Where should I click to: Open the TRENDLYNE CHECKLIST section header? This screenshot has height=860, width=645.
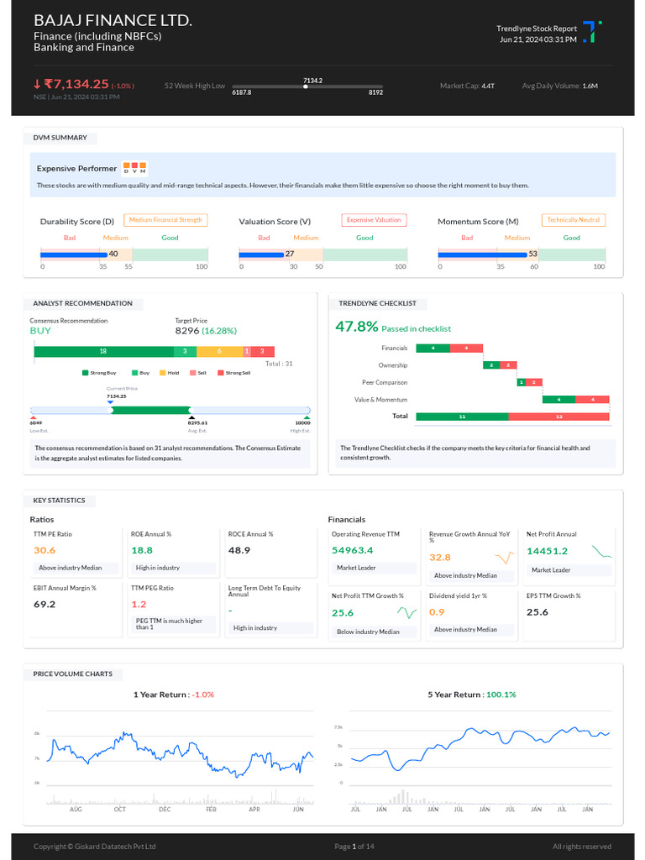pos(377,303)
